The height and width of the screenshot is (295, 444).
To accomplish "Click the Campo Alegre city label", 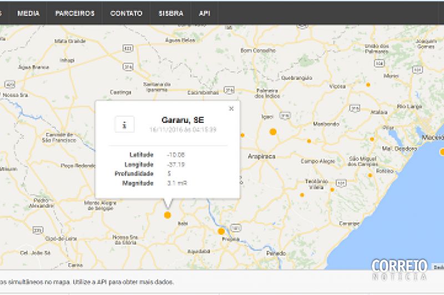I will [x=317, y=161].
